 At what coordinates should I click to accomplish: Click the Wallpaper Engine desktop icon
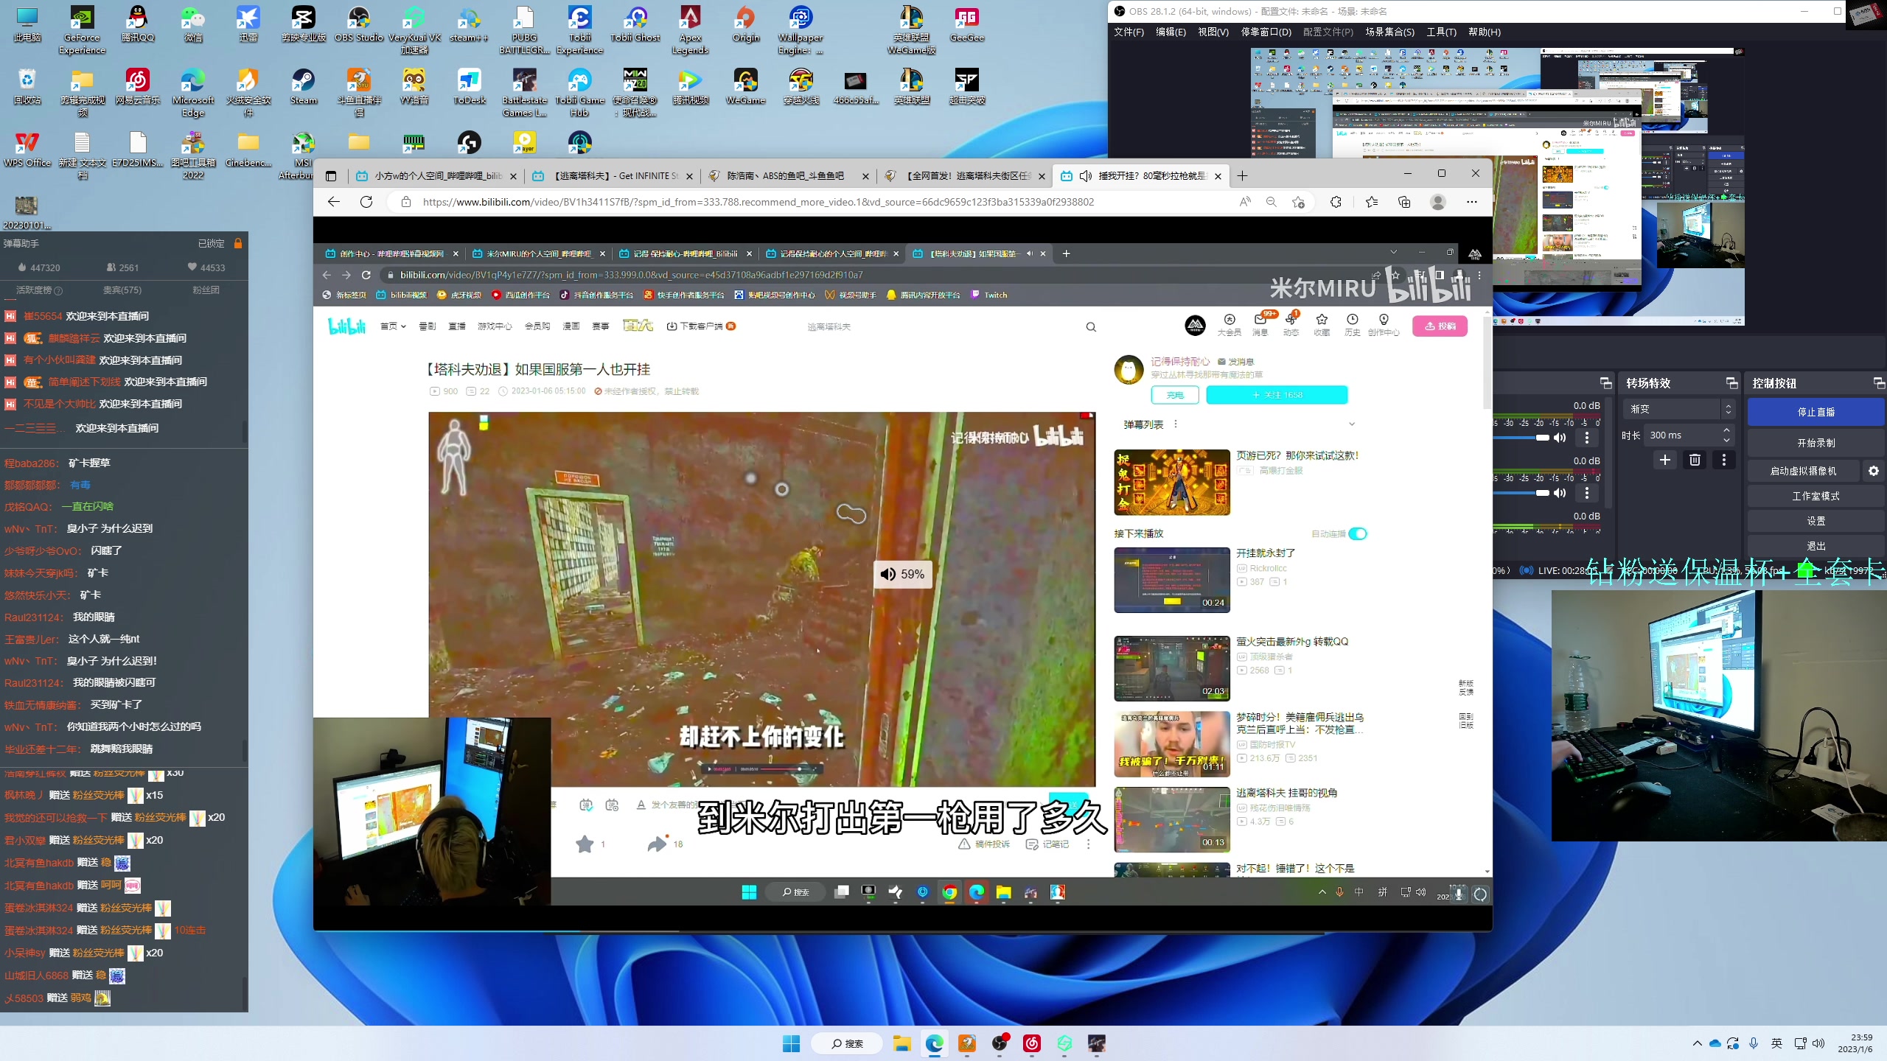point(801,30)
